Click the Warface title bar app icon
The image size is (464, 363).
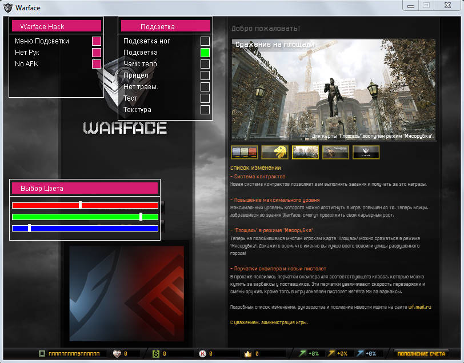pyautogui.click(x=8, y=7)
